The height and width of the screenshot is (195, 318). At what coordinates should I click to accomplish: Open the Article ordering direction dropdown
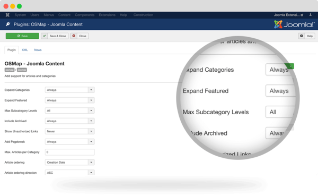point(69,173)
